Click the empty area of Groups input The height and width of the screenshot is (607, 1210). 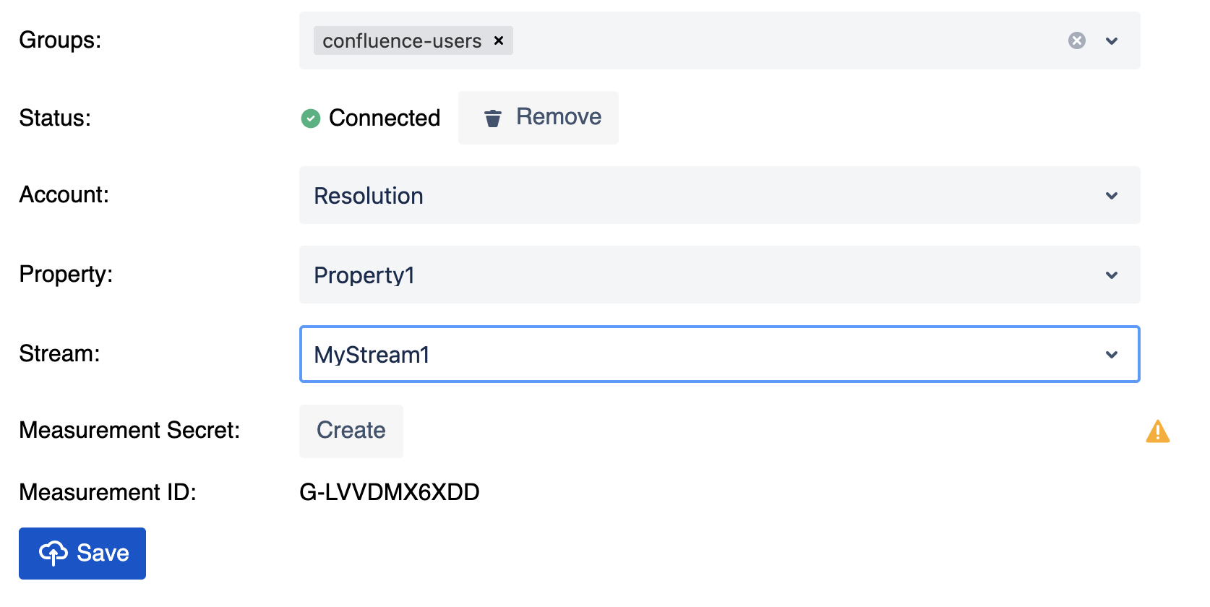788,40
